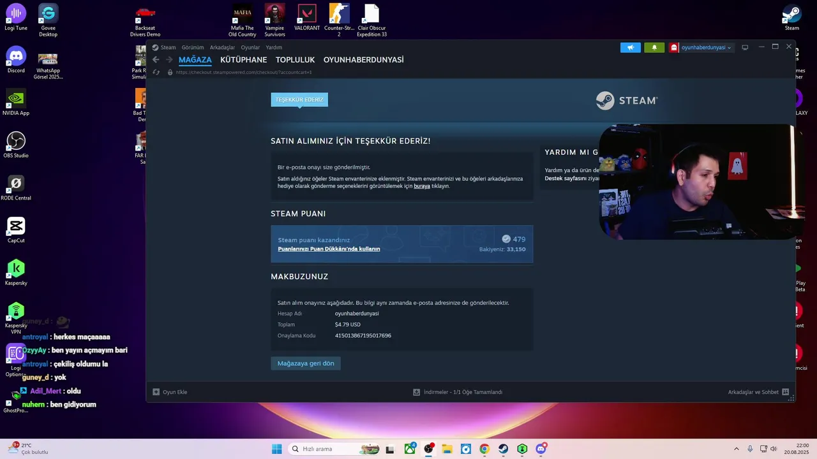Screen dimensions: 817x459
Task: Click the Steam announcements megaphone button
Action: click(631, 47)
